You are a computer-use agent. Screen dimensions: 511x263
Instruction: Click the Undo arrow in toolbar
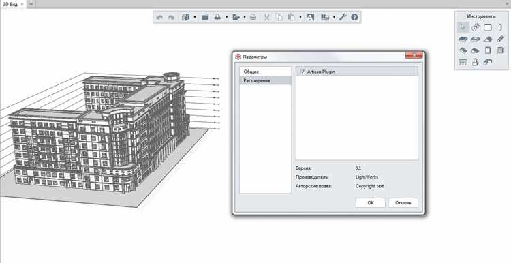click(159, 17)
